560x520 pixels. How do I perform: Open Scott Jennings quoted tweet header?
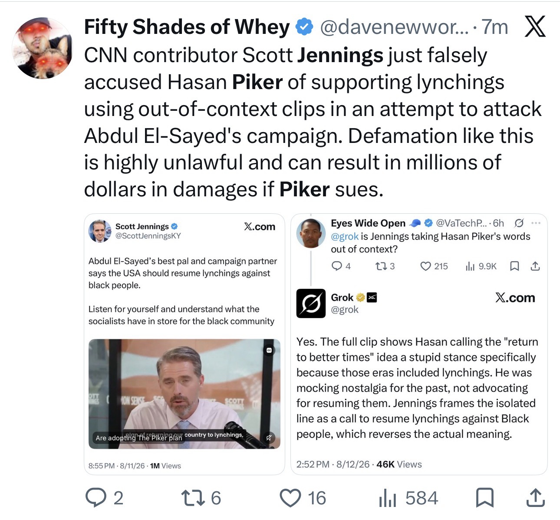click(181, 231)
